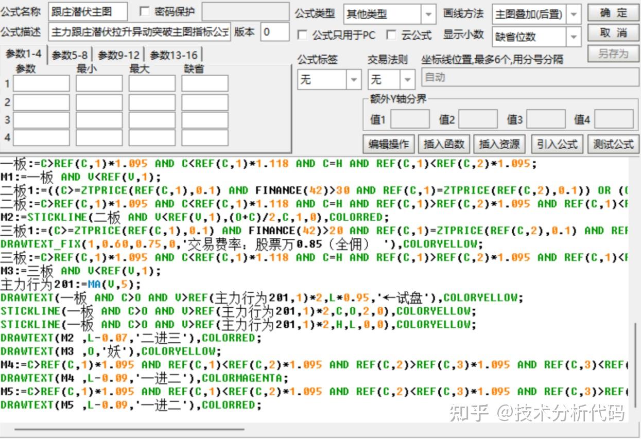Select the 缺省位数 combo box
The image size is (641, 439).
[536, 37]
